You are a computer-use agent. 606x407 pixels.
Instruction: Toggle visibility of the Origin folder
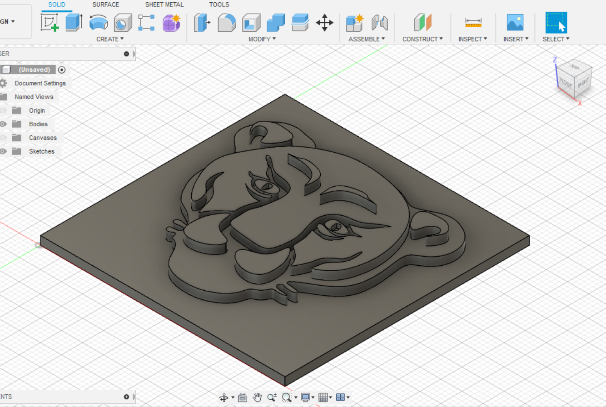coord(3,110)
